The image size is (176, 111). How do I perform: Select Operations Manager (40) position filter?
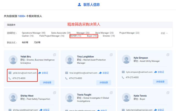click(x=34, y=33)
